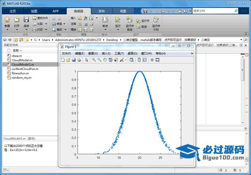Screen dimensions: 251x175
Task: Run the script with the green Run arrow
Action: 118,19
